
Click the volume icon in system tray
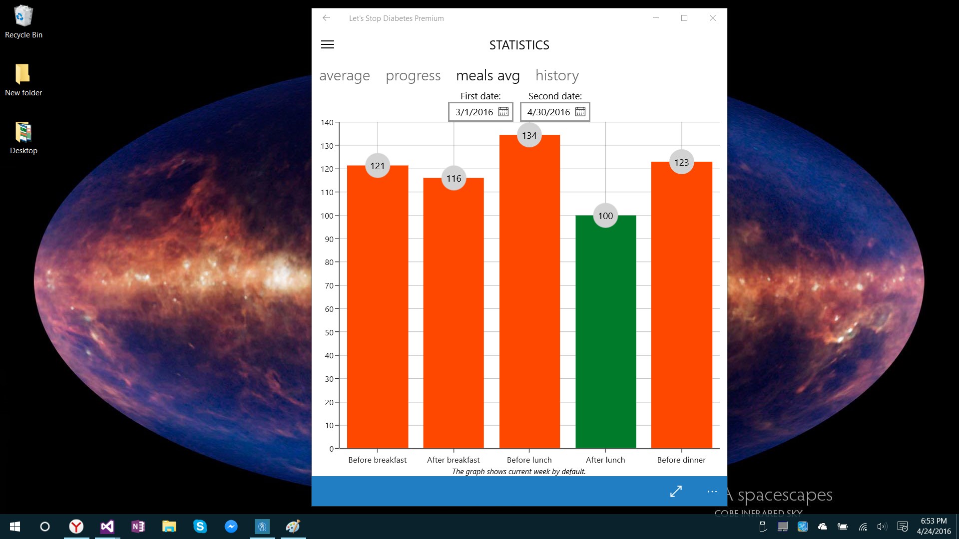[882, 527]
